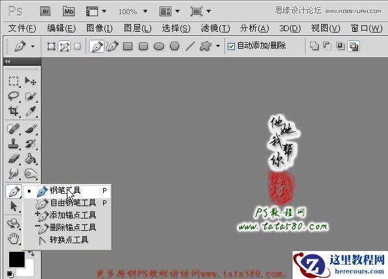The width and height of the screenshot is (388, 279).
Task: Select subtract from path area mode
Action: pos(327,46)
